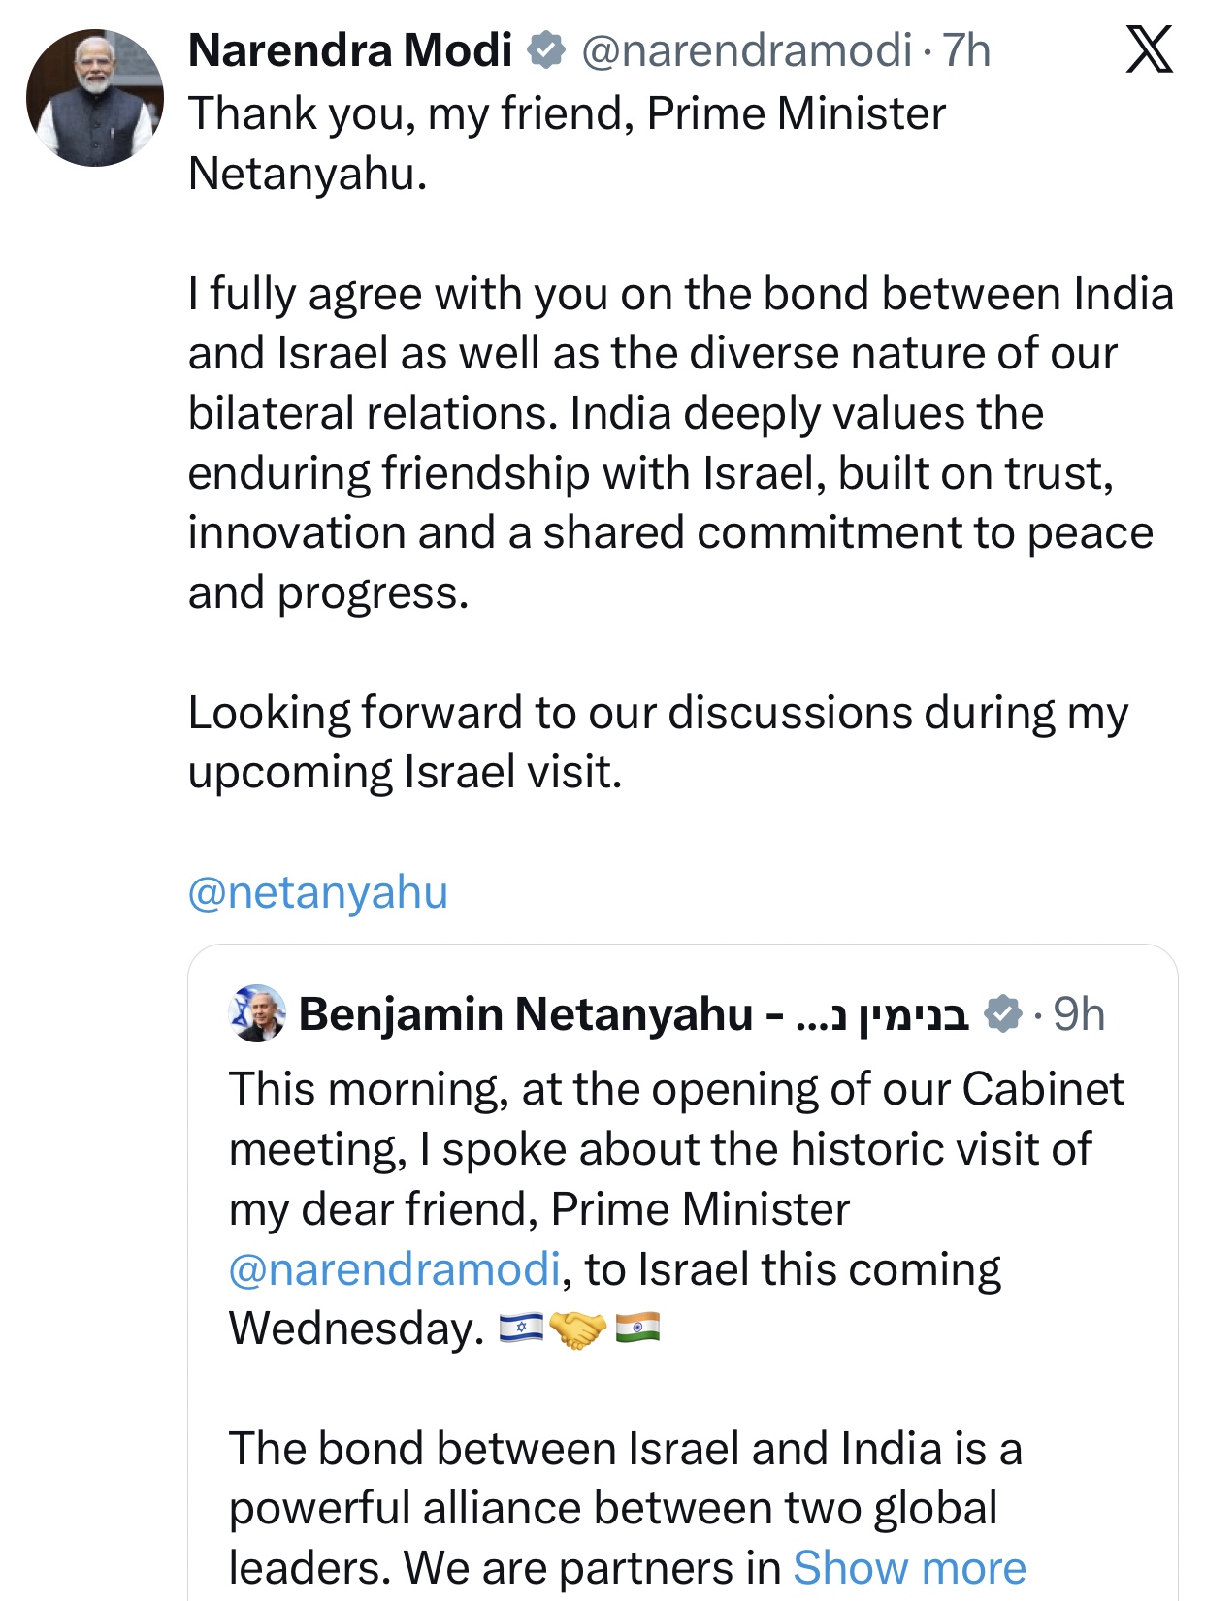Screen dimensions: 1205x1601
Task: Click the Benjamin Netanyahu name in quoted post
Action: pos(525,1014)
